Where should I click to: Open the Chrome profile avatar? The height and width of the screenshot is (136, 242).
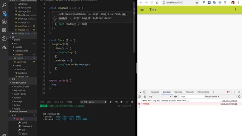233,3
